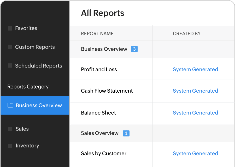Open Favorites in the sidebar

[26, 28]
